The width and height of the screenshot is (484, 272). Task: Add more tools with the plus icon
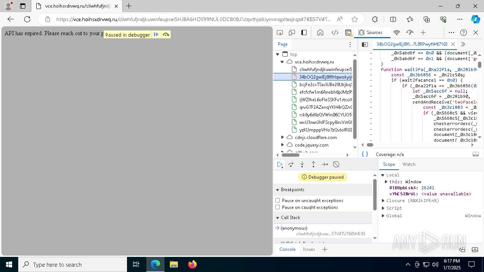click(x=423, y=32)
